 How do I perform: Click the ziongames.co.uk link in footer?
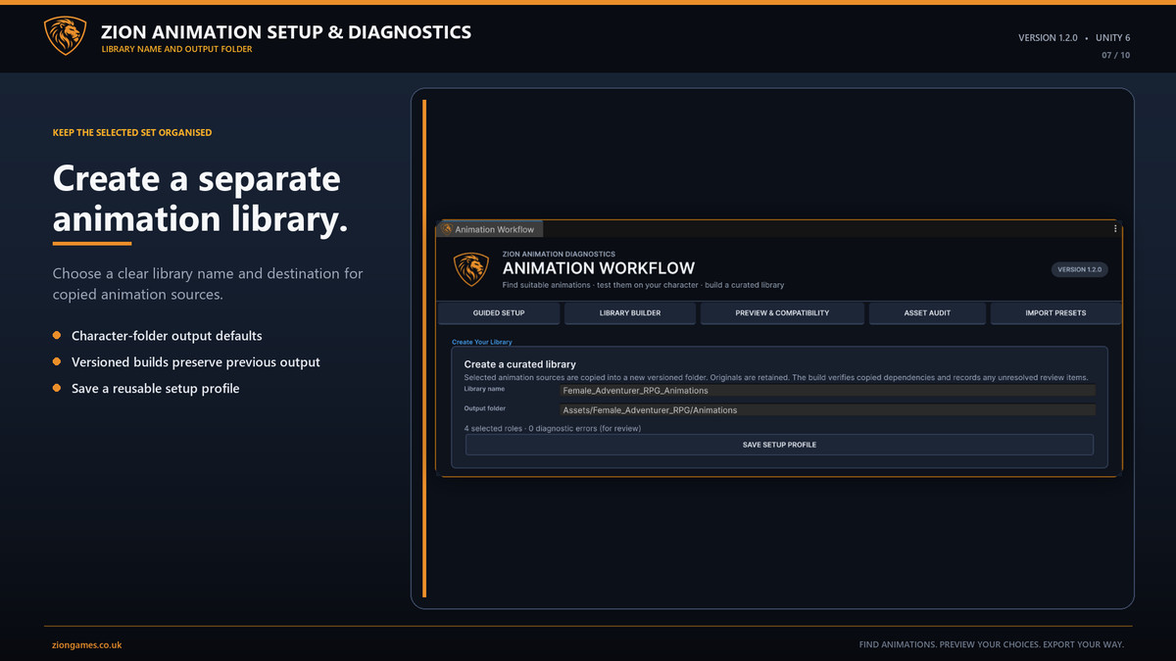(x=87, y=645)
